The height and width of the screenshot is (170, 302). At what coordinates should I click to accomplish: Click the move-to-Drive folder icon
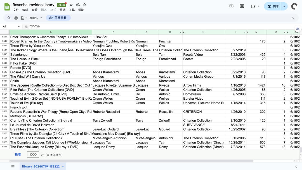point(78,5)
